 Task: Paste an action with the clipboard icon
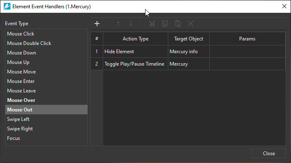(177, 24)
